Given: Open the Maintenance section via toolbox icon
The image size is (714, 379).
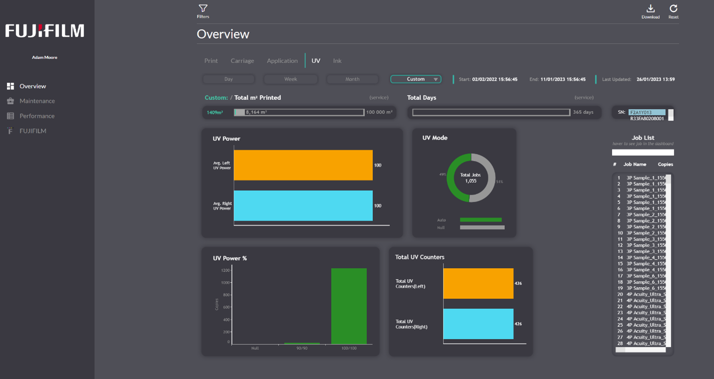Looking at the screenshot, I should click(11, 101).
